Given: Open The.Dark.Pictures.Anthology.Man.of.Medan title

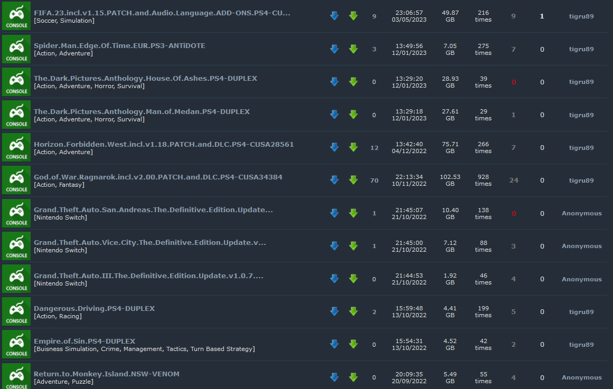Looking at the screenshot, I should pos(142,112).
